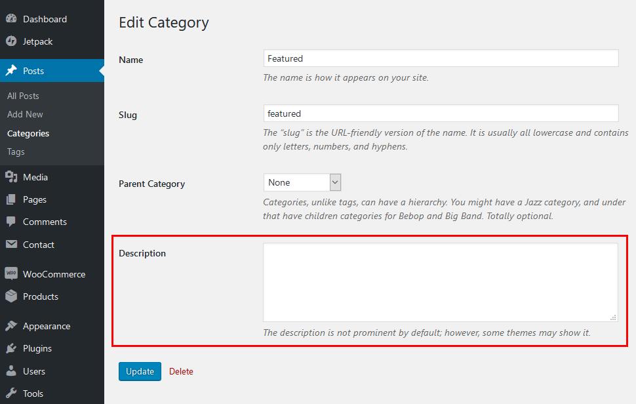This screenshot has width=636, height=404.
Task: Click the Appearance paintbrush icon
Action: [x=11, y=326]
